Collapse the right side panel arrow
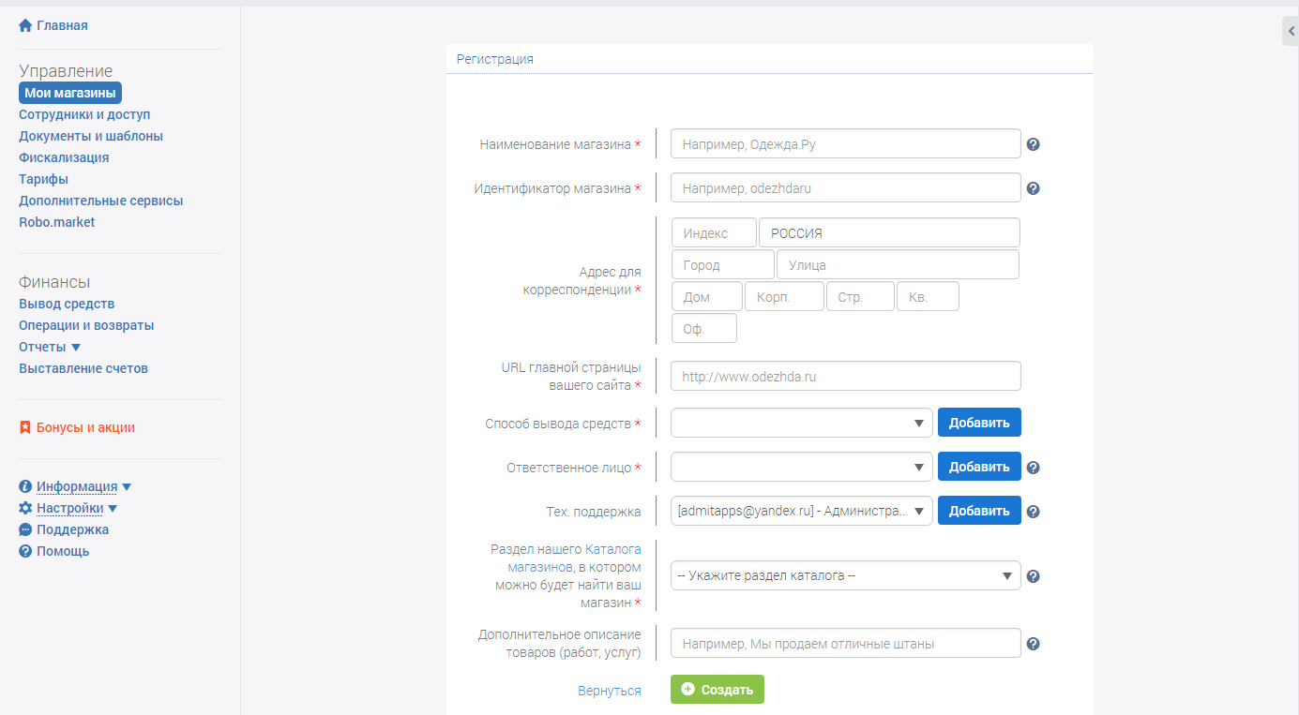 [1291, 31]
